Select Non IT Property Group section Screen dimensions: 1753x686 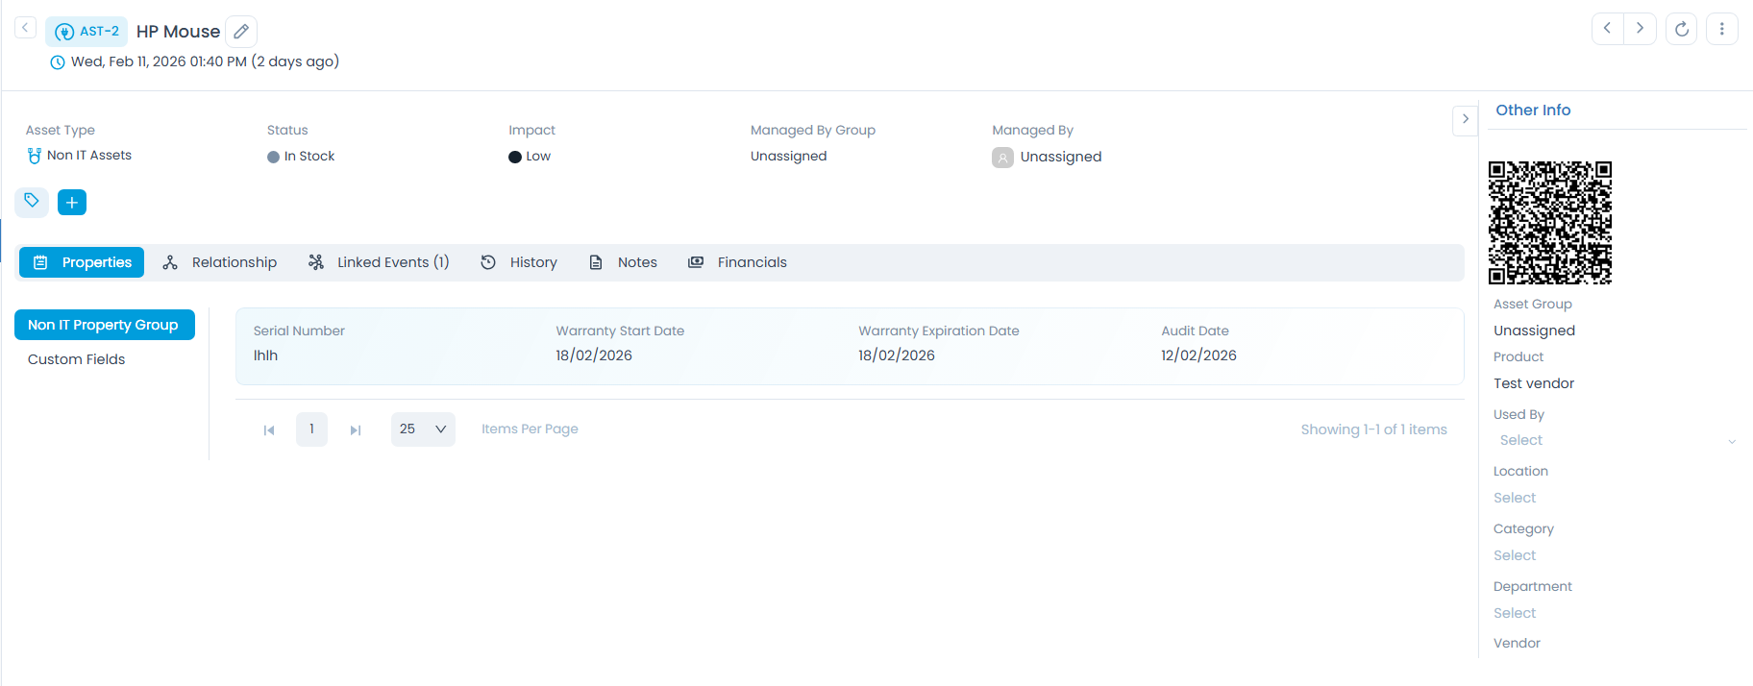pyautogui.click(x=105, y=325)
